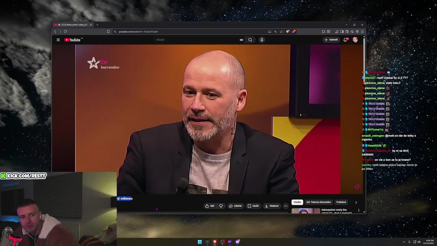Image resolution: width=437 pixels, height=246 pixels.
Task: Open the Discord taskbar icon
Action: (238, 242)
